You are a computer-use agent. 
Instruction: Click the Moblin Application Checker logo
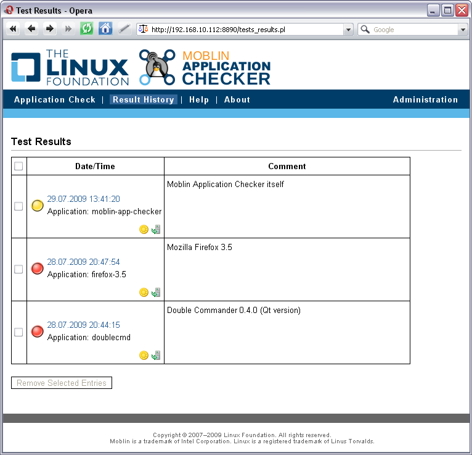click(x=205, y=67)
